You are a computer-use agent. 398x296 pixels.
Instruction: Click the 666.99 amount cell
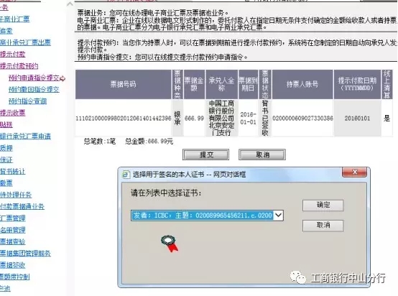(194, 119)
